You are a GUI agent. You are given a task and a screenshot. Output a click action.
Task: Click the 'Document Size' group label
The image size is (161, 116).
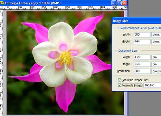(x=128, y=51)
